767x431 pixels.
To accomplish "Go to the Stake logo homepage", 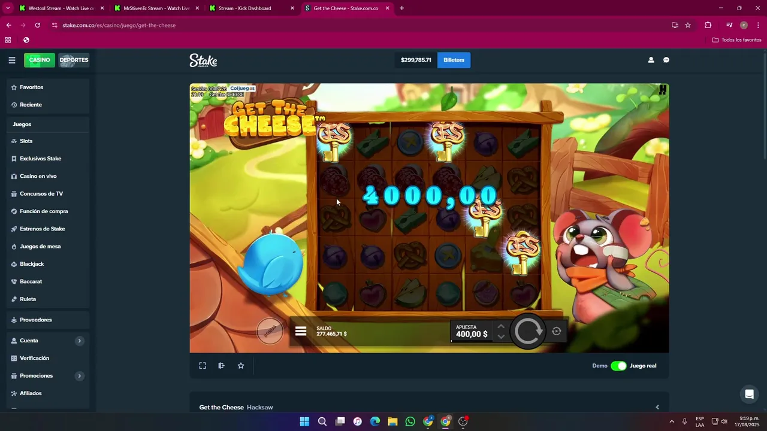I will (203, 60).
